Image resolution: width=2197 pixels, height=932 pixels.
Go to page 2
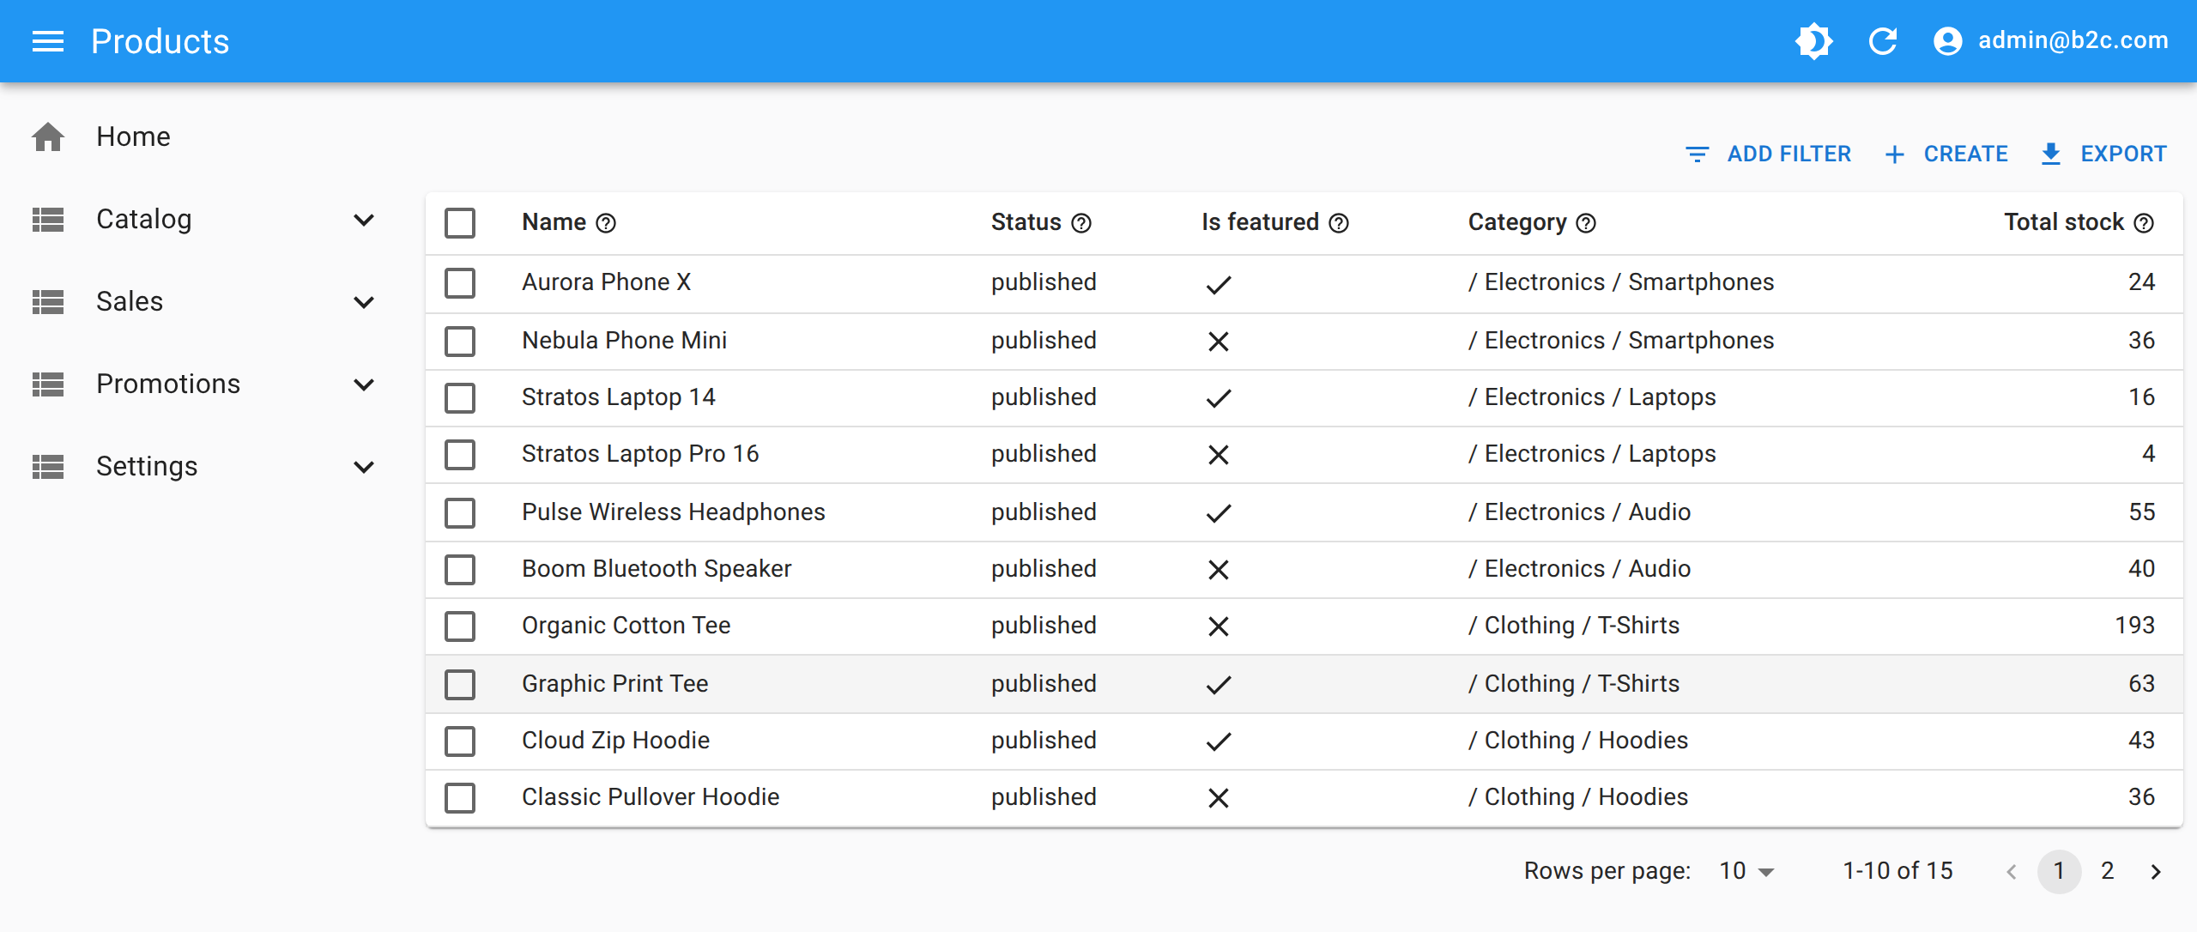[2108, 871]
